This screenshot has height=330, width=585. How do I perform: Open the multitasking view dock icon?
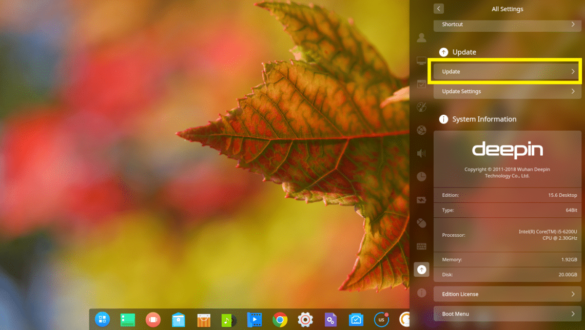point(153,320)
